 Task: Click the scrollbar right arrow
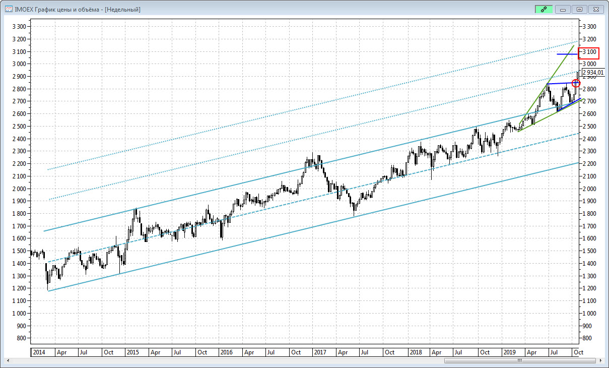point(598,361)
